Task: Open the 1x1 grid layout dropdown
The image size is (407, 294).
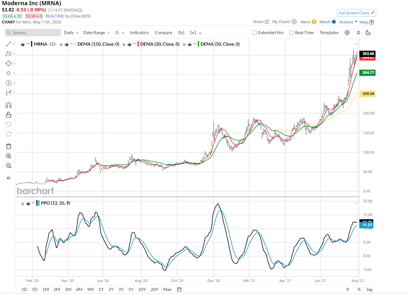Action: click(195, 33)
